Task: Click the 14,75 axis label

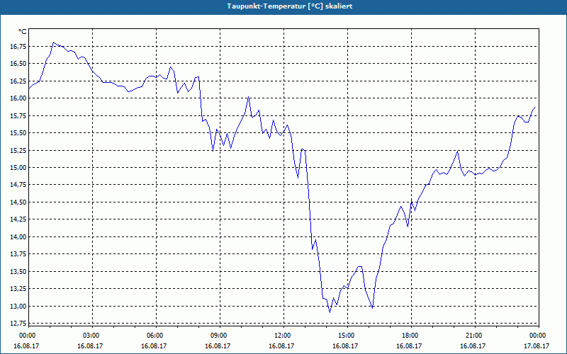Action: click(x=17, y=185)
